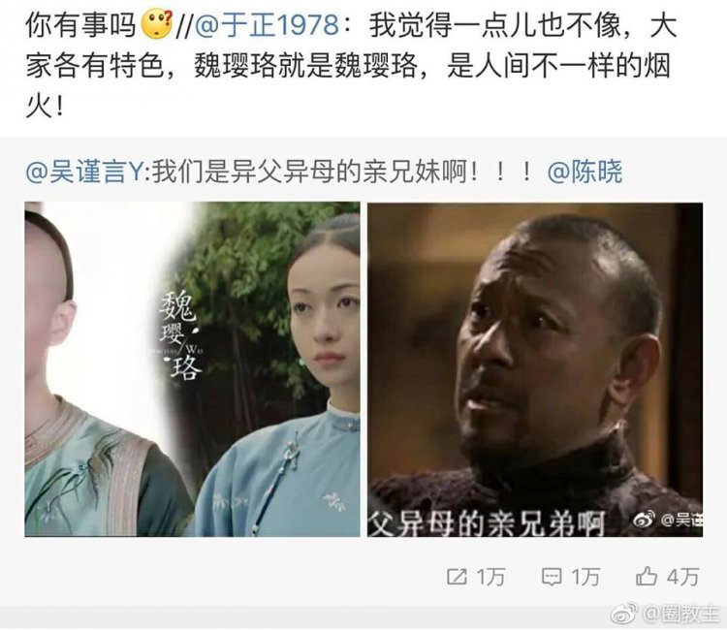Tap the repost count 1万
Image resolution: width=727 pixels, height=632 pixels.
[491, 578]
